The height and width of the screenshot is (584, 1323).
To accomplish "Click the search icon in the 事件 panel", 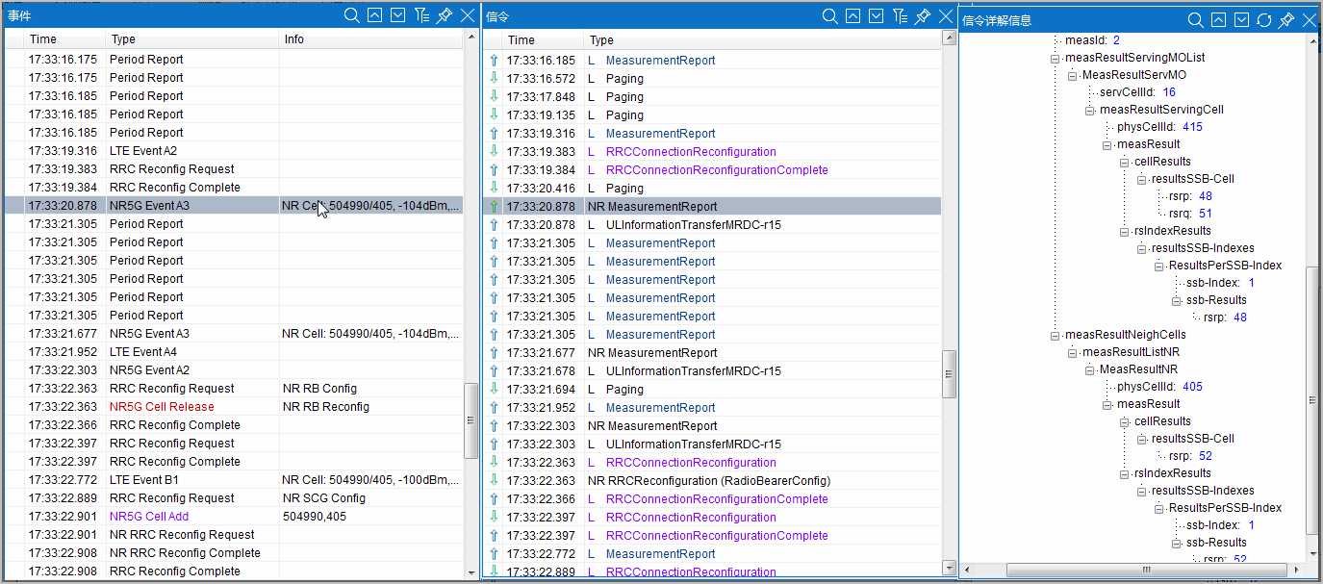I will 352,15.
